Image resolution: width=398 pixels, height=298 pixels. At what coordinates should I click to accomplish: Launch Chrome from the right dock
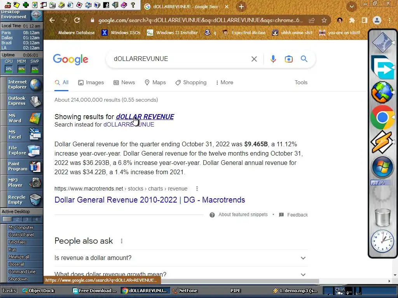point(382,117)
